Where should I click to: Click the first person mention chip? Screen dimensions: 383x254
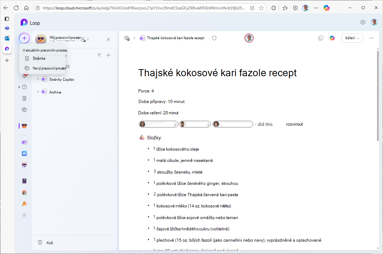[x=158, y=124]
